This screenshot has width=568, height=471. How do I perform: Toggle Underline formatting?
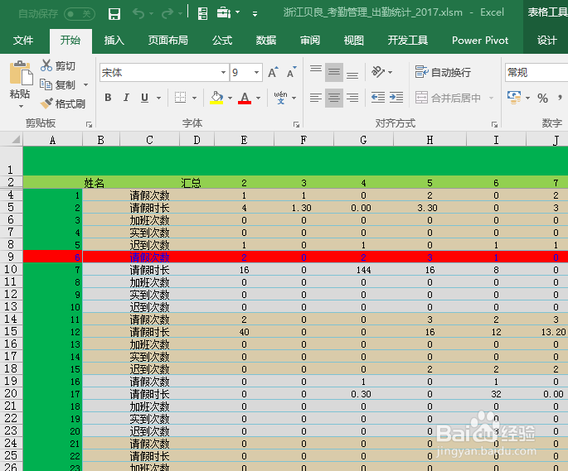point(144,98)
